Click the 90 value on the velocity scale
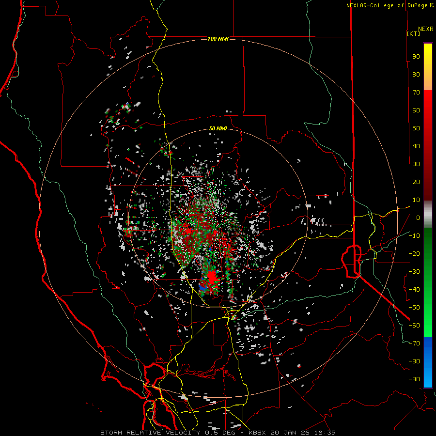This screenshot has height=436, width=436. [416, 57]
